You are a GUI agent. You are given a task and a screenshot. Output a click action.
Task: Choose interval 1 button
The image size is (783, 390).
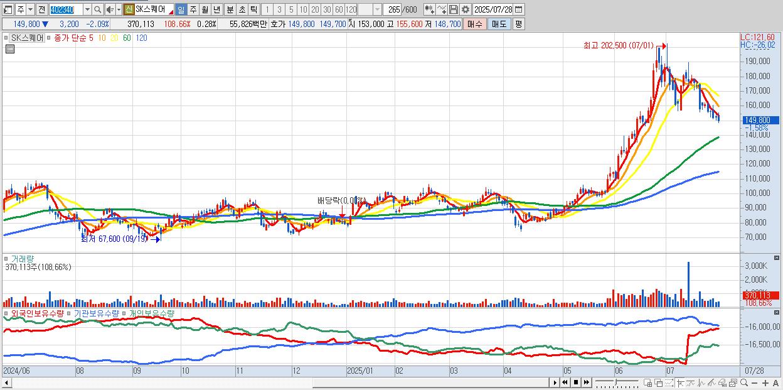(267, 9)
